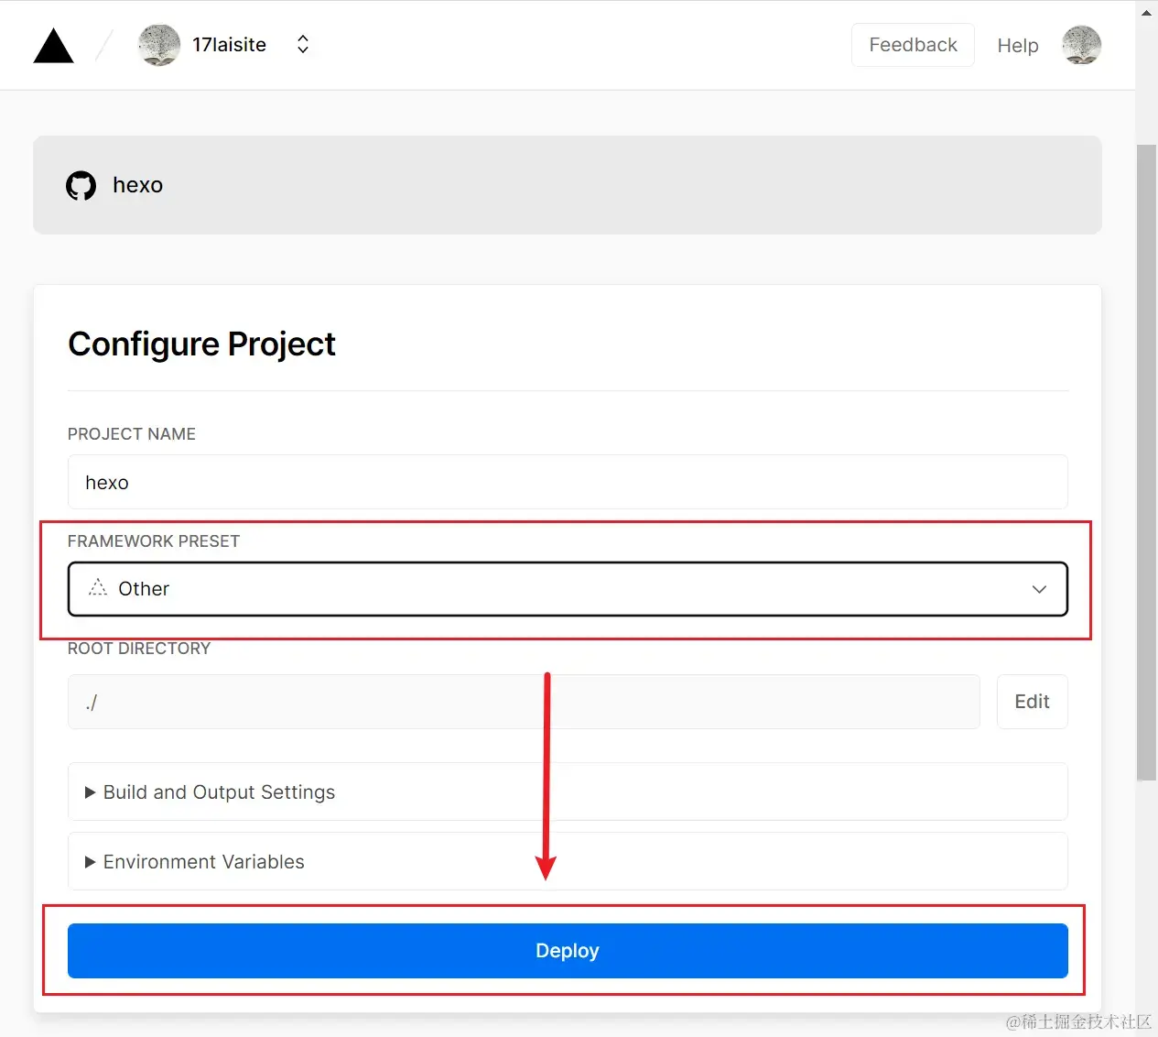Viewport: 1158px width, 1037px height.
Task: Click Edit next to Root Directory
Action: tap(1032, 702)
